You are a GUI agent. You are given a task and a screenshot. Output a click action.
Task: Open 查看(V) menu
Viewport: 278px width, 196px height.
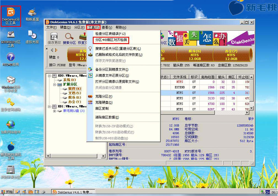point(107,27)
